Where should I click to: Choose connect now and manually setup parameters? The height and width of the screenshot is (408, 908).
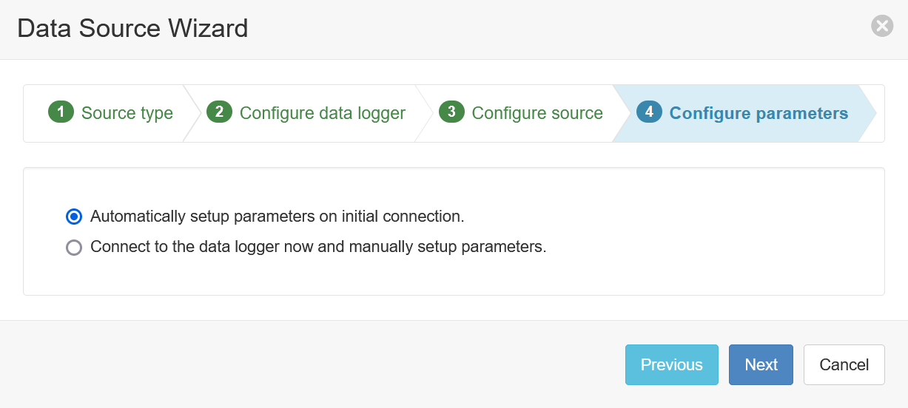click(74, 247)
